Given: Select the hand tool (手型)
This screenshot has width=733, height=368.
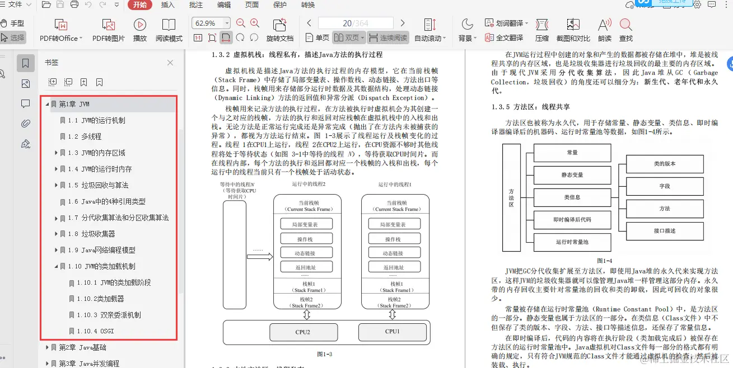Looking at the screenshot, I should coord(14,23).
